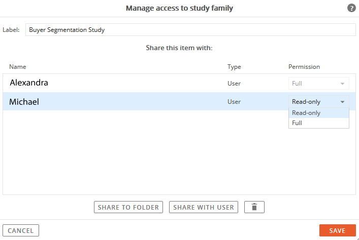Save the access changes
The width and height of the screenshot is (359, 240).
pos(338,230)
